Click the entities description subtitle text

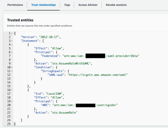point(40,26)
